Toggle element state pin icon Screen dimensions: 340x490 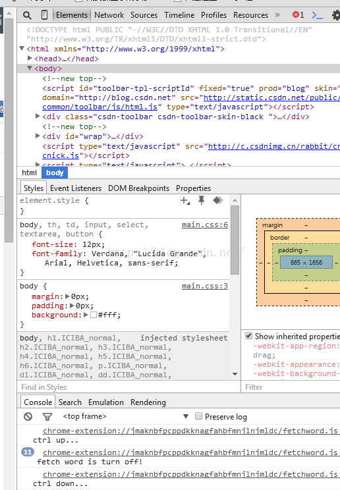click(202, 200)
